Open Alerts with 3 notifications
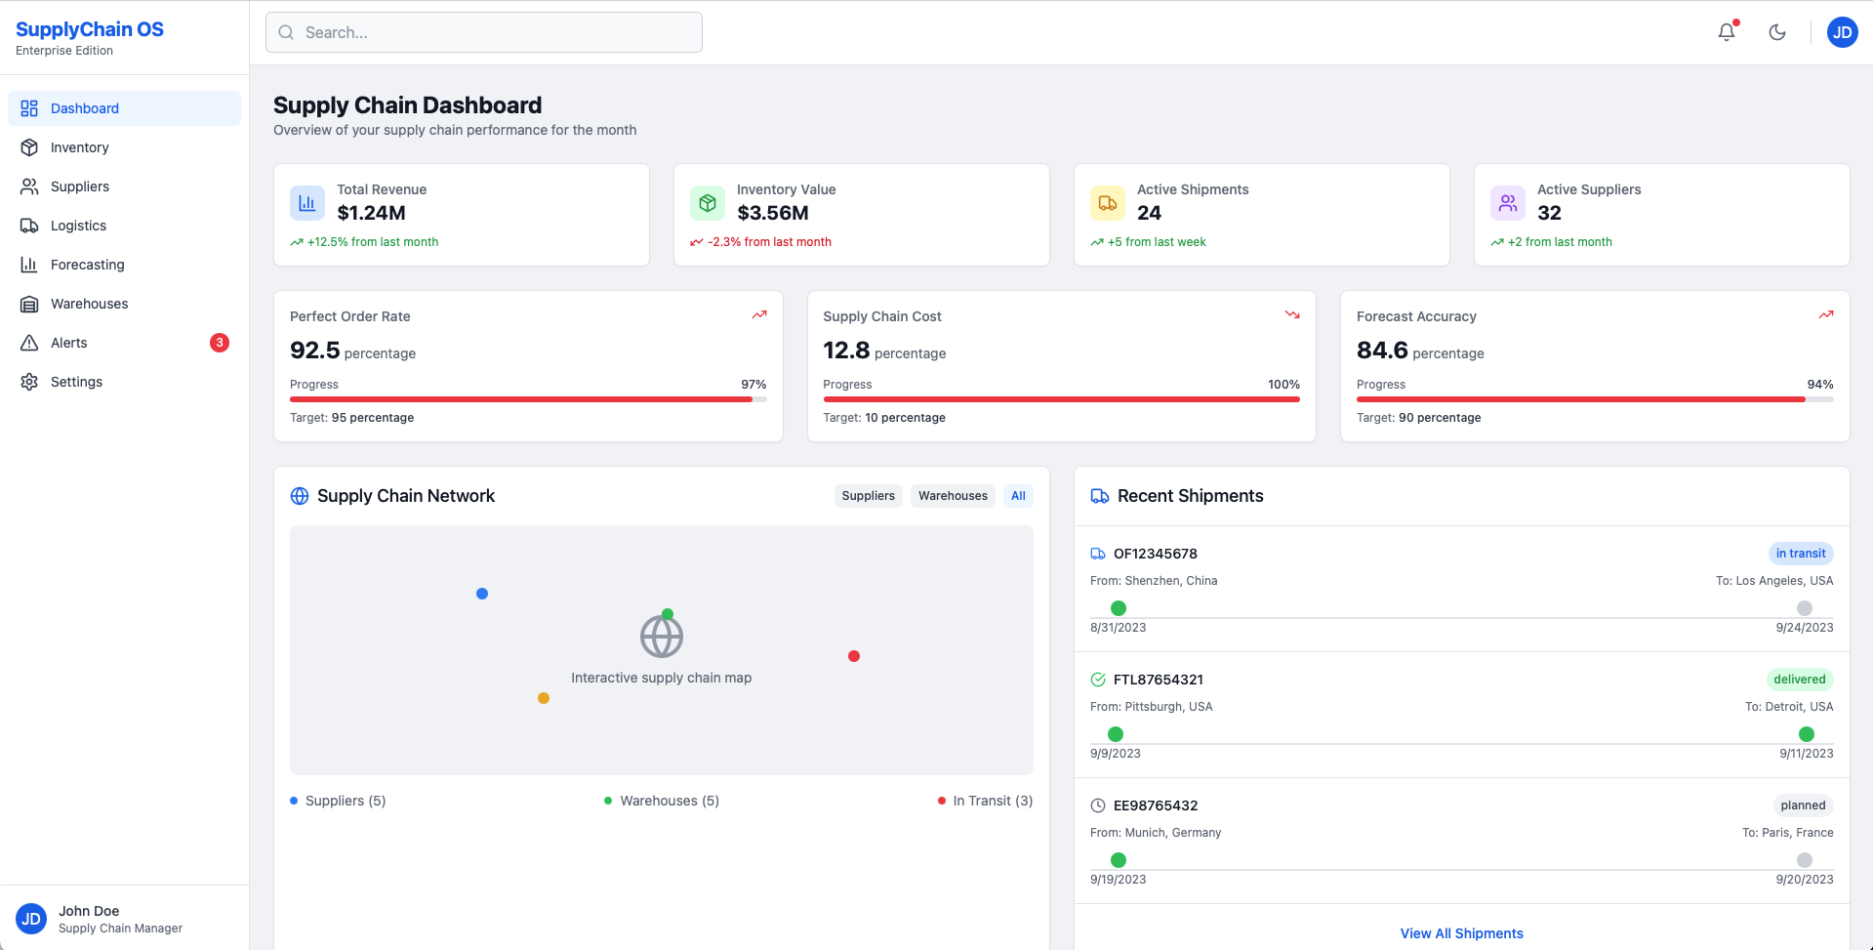Image resolution: width=1873 pixels, height=950 pixels. (69, 343)
